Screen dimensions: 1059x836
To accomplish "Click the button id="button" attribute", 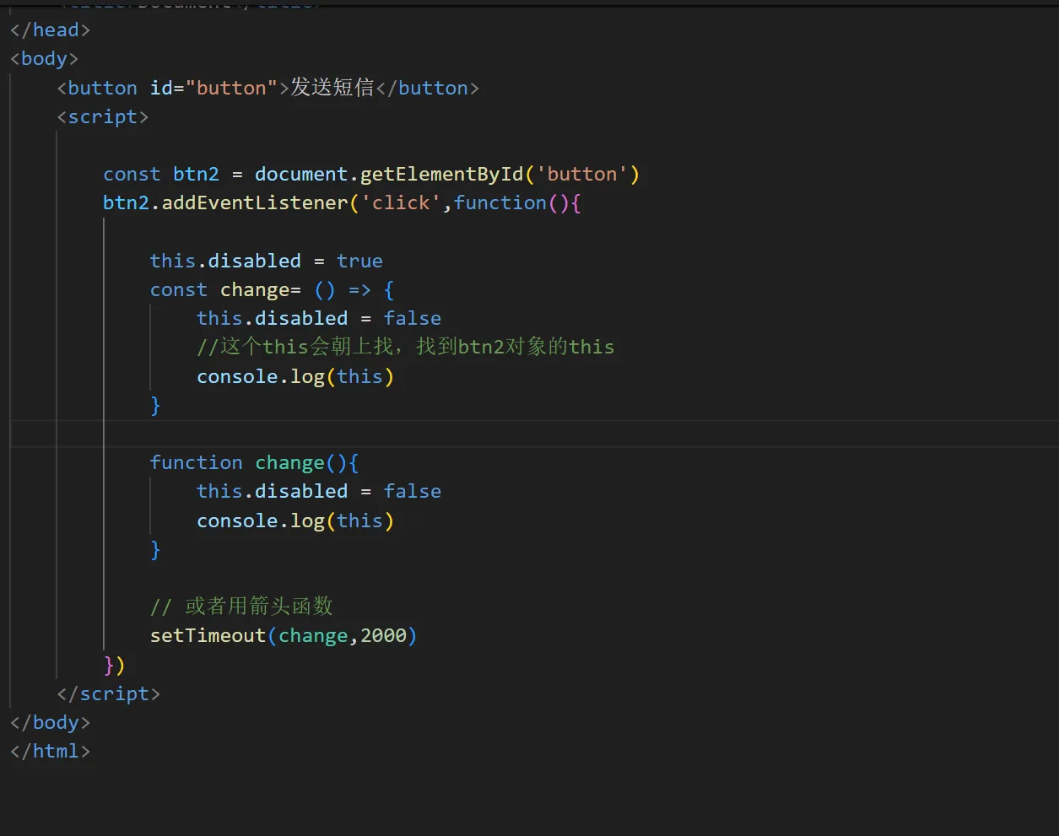I will pyautogui.click(x=213, y=88).
